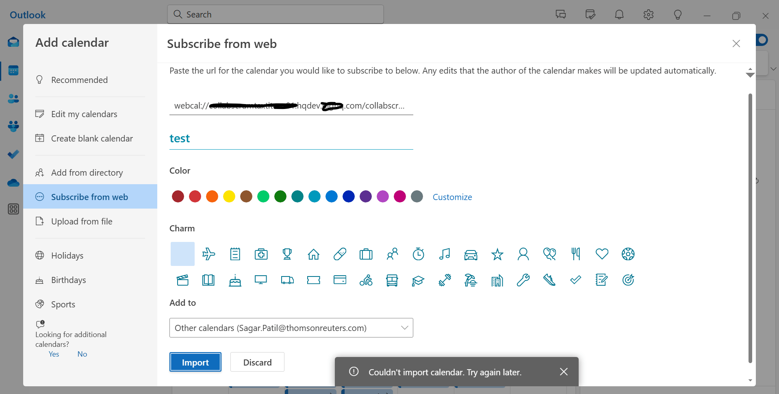Pick the music note charm
This screenshot has height=394, width=779.
(x=445, y=254)
